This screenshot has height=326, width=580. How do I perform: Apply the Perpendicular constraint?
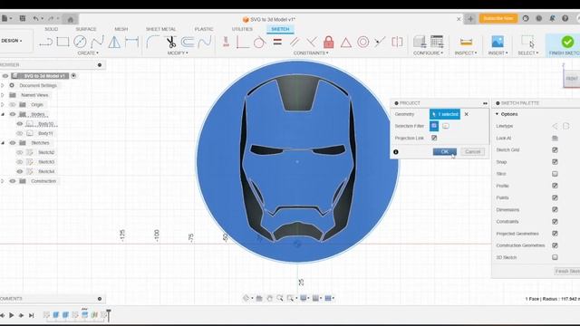pos(312,43)
